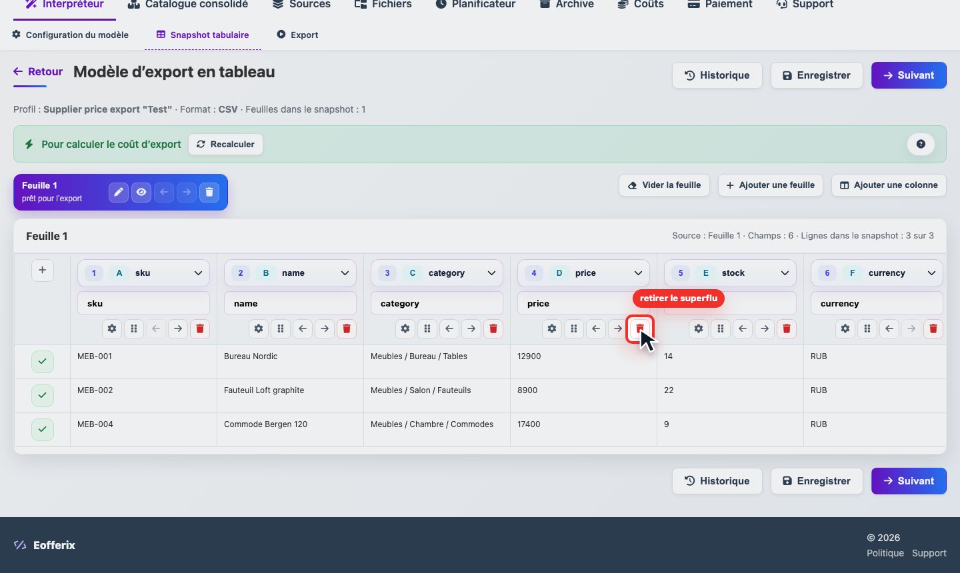The image size is (960, 573).
Task: Delete the name column
Action: 347,328
